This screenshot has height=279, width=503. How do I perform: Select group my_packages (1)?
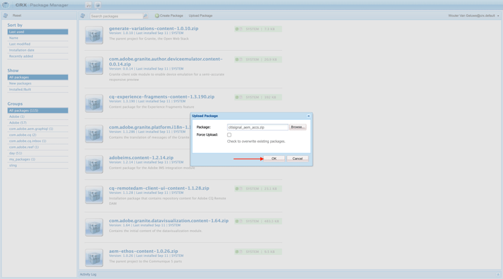click(x=38, y=159)
